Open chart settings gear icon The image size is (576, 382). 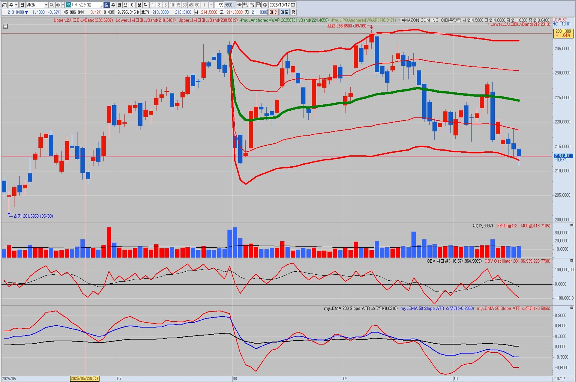tap(265, 5)
